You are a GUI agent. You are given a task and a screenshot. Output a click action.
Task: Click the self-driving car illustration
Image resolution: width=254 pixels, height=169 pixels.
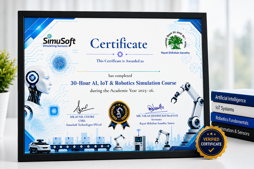click(40, 146)
